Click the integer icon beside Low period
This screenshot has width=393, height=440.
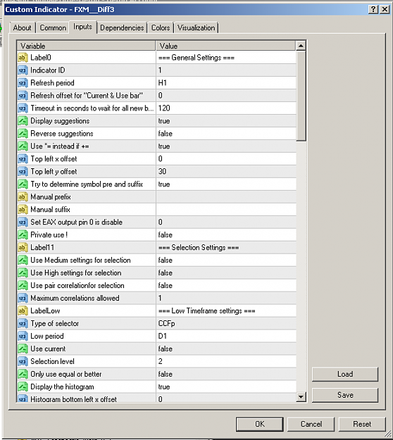[23, 337]
